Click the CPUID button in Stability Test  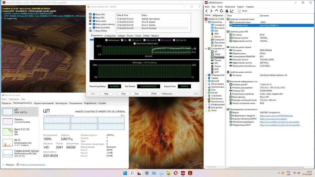(x=154, y=94)
